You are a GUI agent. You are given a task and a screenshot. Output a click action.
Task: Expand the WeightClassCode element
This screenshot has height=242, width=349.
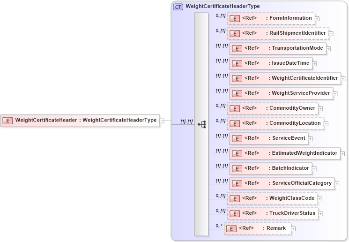point(320,199)
